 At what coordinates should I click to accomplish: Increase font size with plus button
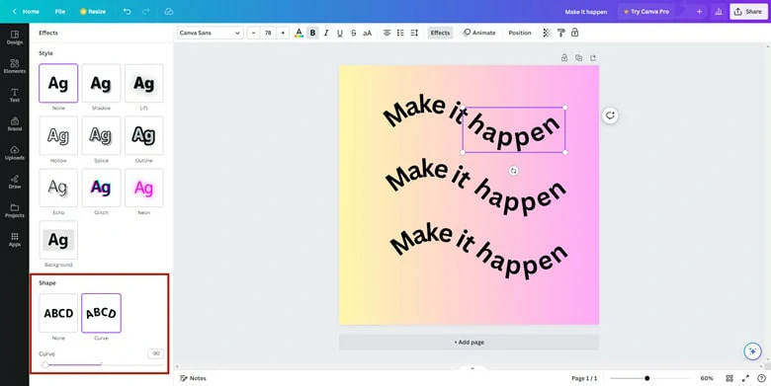coord(283,33)
